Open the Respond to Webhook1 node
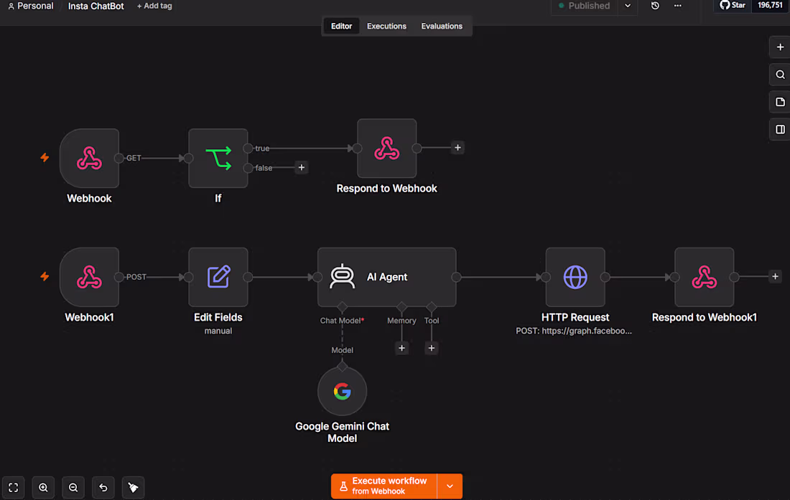 (705, 277)
